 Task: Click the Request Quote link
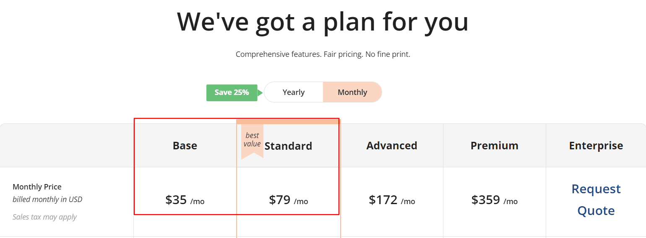tap(596, 200)
